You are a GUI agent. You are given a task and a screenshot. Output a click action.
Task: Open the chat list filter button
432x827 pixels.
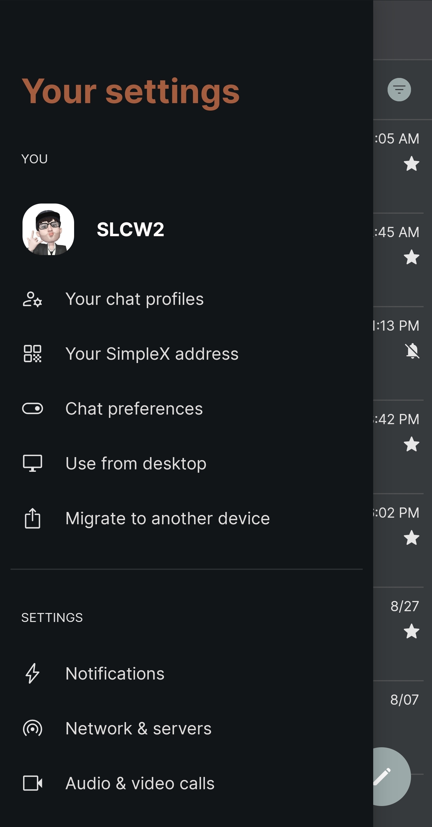click(399, 90)
